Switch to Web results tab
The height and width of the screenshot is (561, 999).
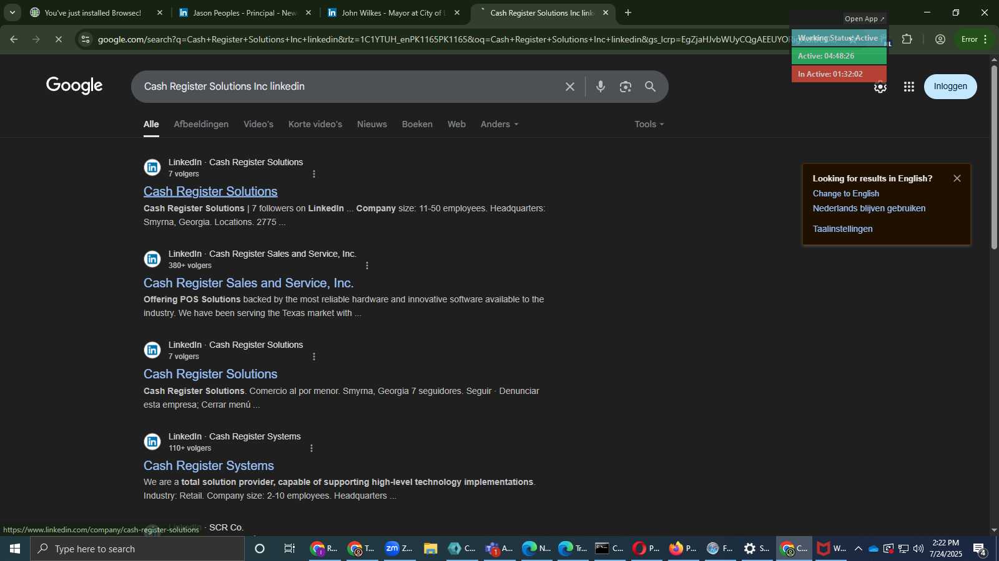[x=456, y=124]
